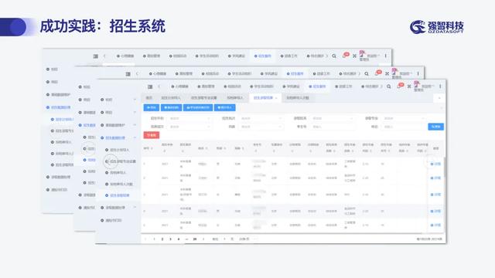This screenshot has height=278, width=495.
Task: Click the table's vertical scrollbar
Action: pos(445,167)
